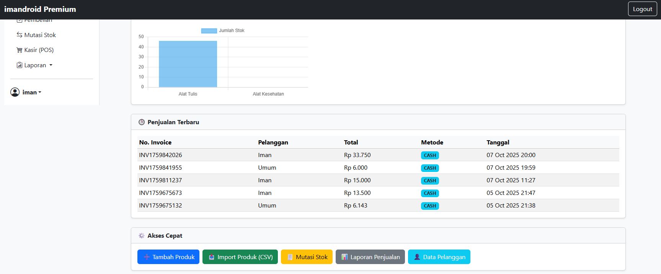Open the Laporan sidebar menu

(x=34, y=65)
